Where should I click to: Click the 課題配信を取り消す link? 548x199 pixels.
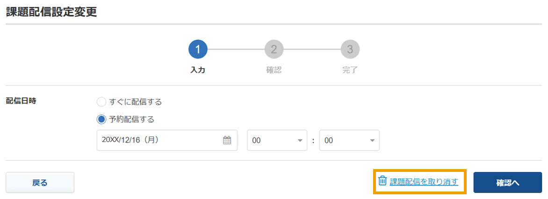coord(424,181)
